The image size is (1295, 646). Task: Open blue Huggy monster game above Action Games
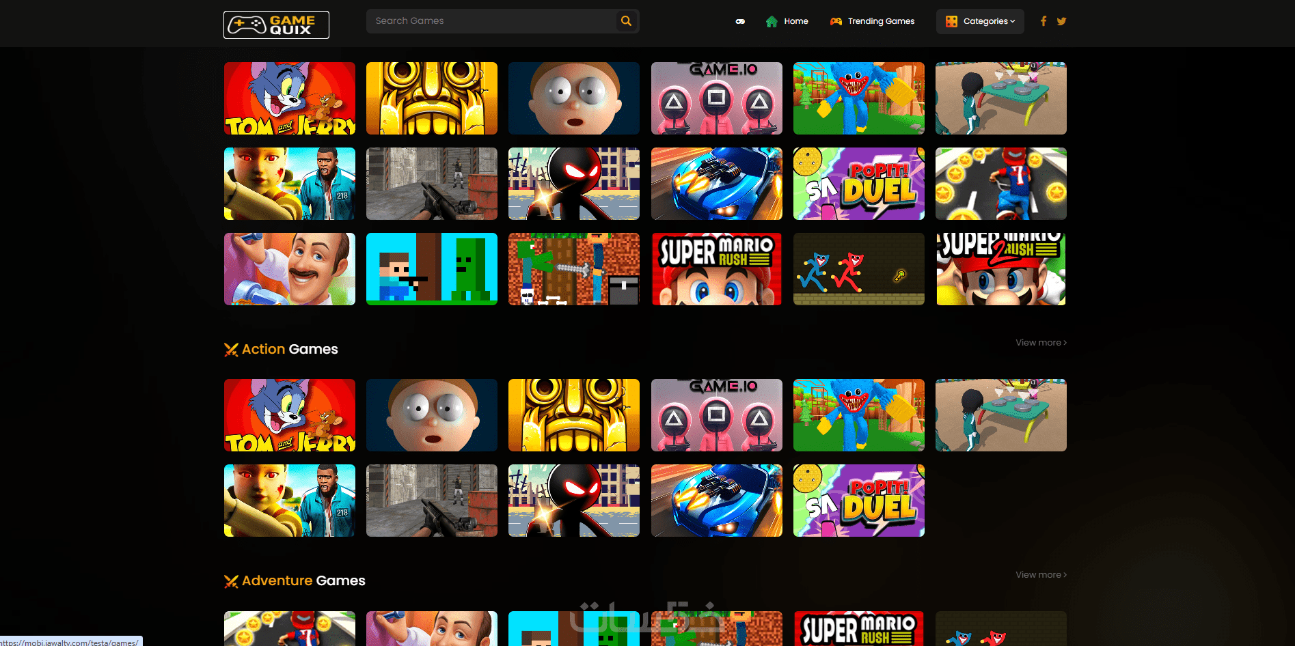[859, 98]
